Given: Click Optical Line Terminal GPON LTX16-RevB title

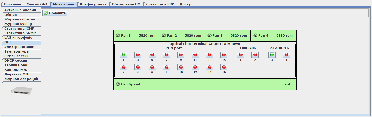Looking at the screenshot, I should tap(205, 44).
